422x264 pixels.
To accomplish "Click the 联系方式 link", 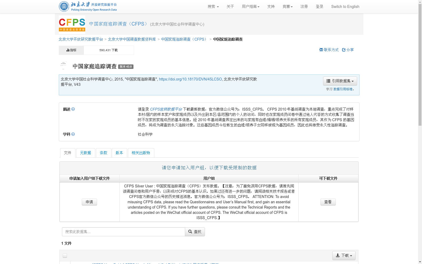I will (x=331, y=50).
